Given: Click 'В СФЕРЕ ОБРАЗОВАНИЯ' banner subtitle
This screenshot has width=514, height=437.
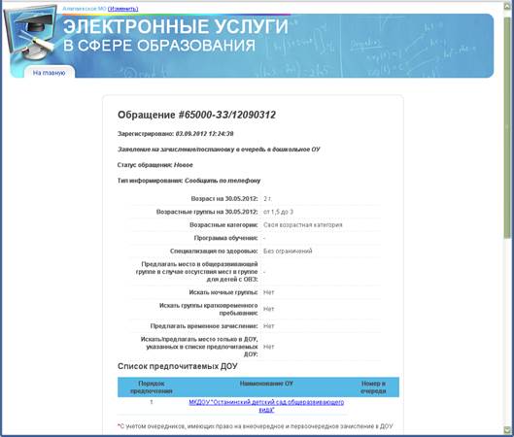Looking at the screenshot, I should point(159,46).
